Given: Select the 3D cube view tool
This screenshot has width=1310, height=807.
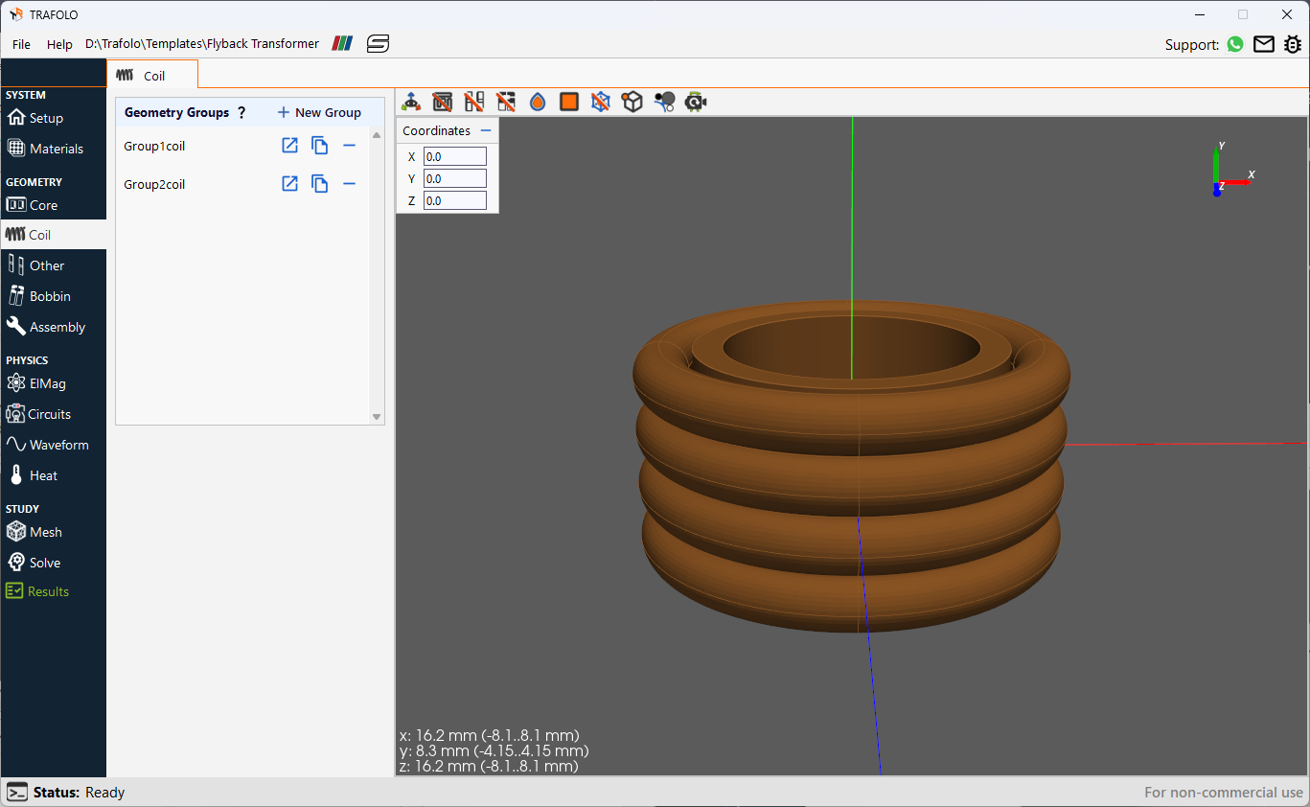Looking at the screenshot, I should (x=632, y=101).
